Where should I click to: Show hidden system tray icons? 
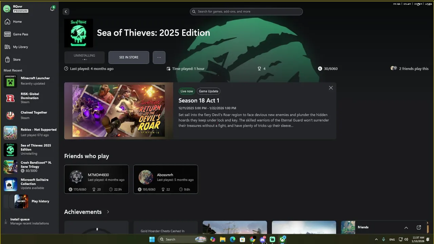coord(376,239)
